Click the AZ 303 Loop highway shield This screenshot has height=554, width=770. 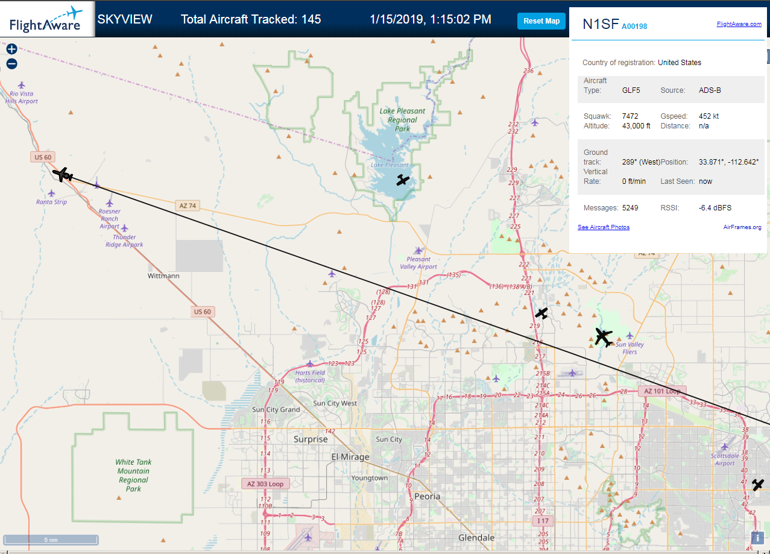click(265, 483)
